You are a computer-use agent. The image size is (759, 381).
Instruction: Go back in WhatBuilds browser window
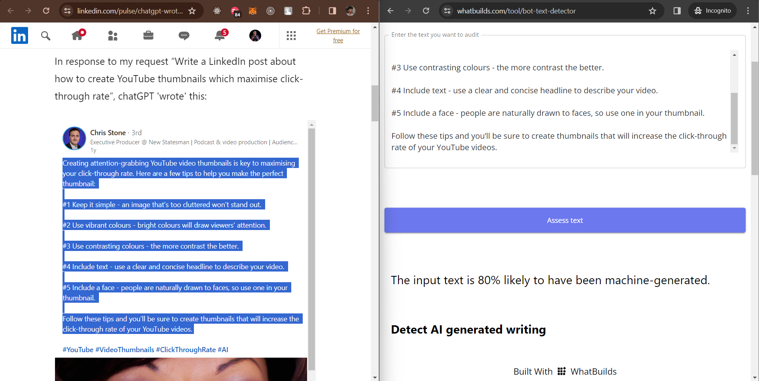tap(391, 11)
